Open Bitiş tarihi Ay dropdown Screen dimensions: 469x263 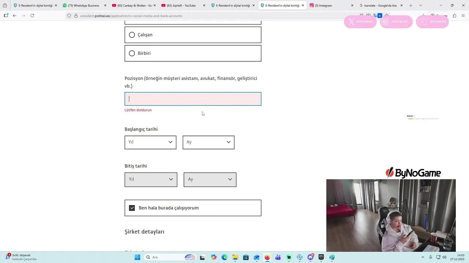tap(210, 179)
